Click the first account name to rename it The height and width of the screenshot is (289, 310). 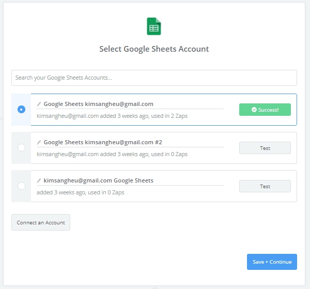coord(98,104)
